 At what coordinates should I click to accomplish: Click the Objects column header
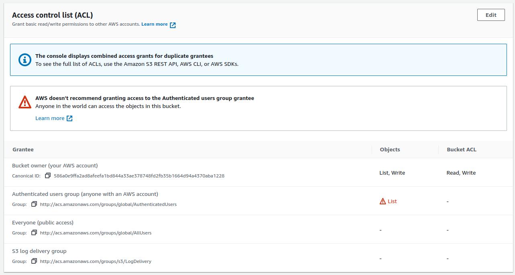pos(390,149)
